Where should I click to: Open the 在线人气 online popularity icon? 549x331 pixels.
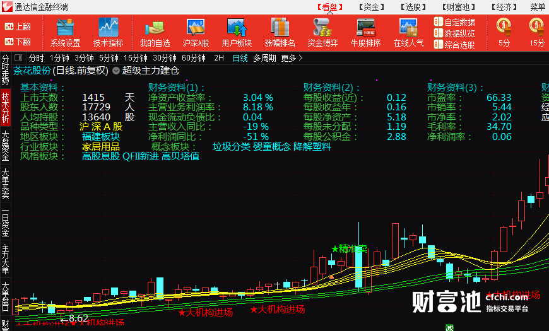408,33
